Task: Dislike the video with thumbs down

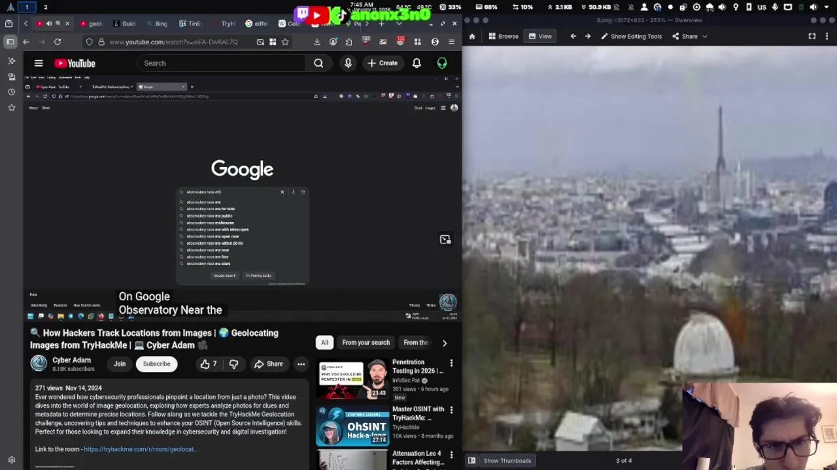Action: (233, 364)
